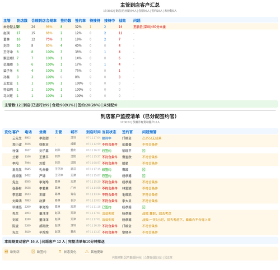Click phone number 3829 in the last row

(27, 232)
